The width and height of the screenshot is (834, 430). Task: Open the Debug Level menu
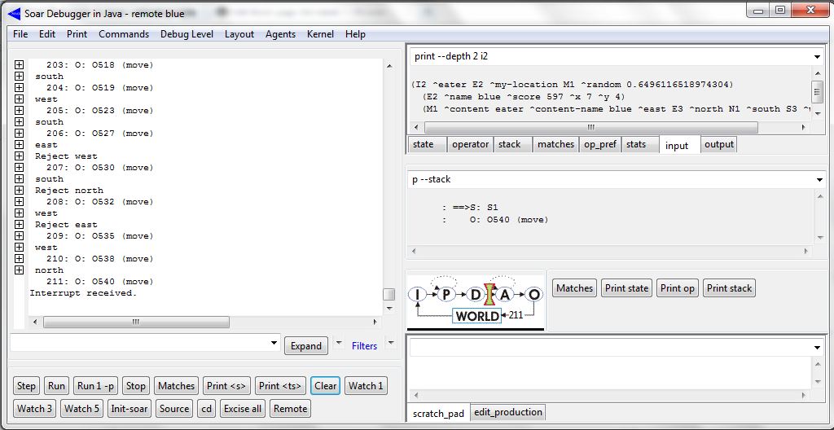[x=187, y=34]
